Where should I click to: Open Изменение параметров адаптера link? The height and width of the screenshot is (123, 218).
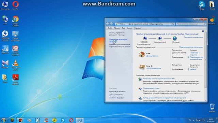click(x=118, y=40)
